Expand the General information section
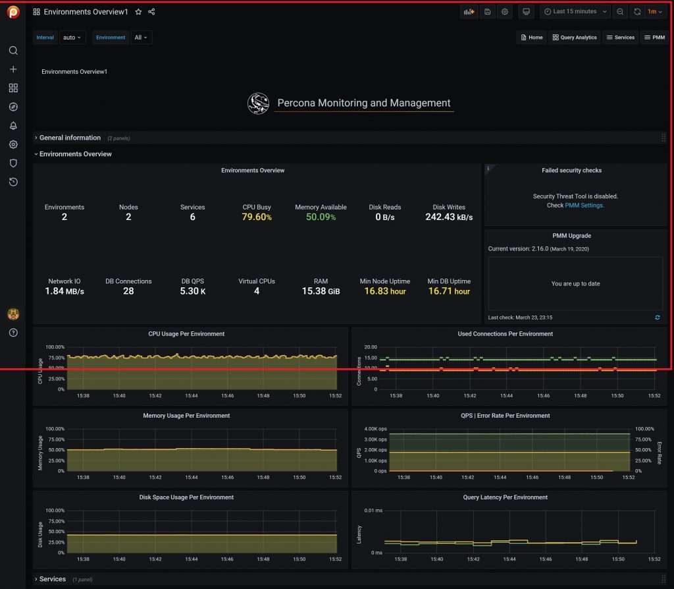This screenshot has height=589, width=674. point(70,138)
